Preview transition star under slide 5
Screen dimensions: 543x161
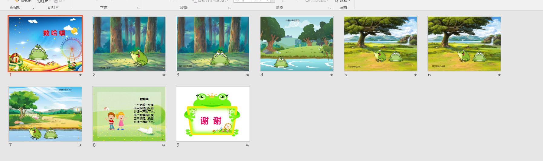[x=415, y=75]
